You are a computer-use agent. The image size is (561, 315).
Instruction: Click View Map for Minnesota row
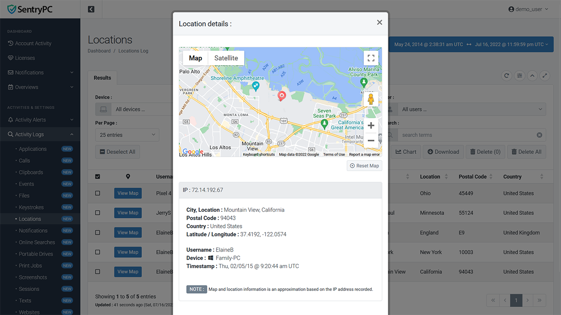(128, 213)
